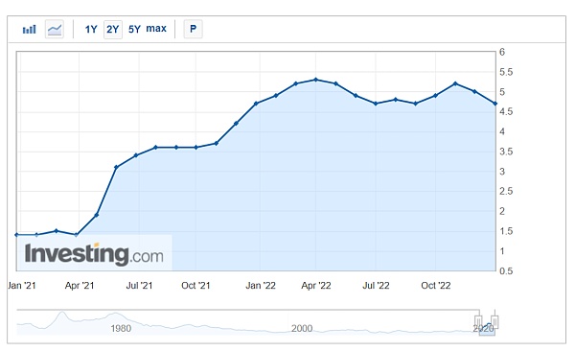Click the data point on the Oct '21 gridline

195,148
